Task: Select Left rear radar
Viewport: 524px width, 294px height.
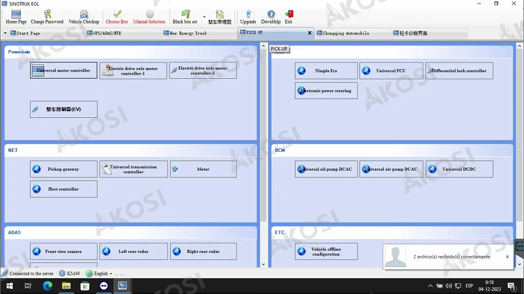Action: (134, 251)
